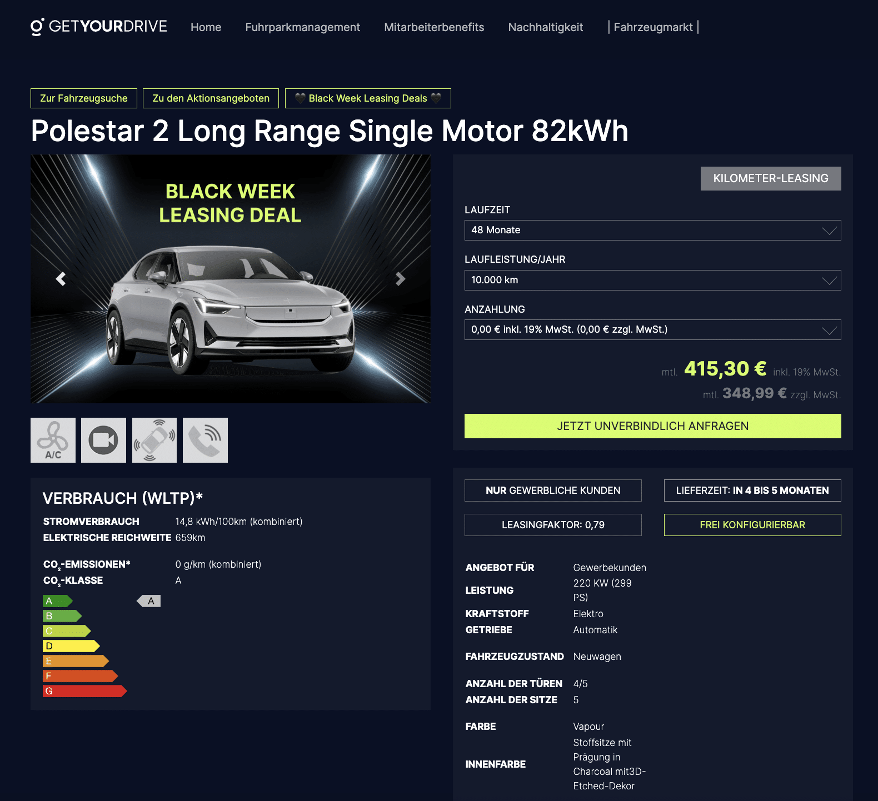Click the Verbrauch (WLTP)* heading

[x=123, y=498]
